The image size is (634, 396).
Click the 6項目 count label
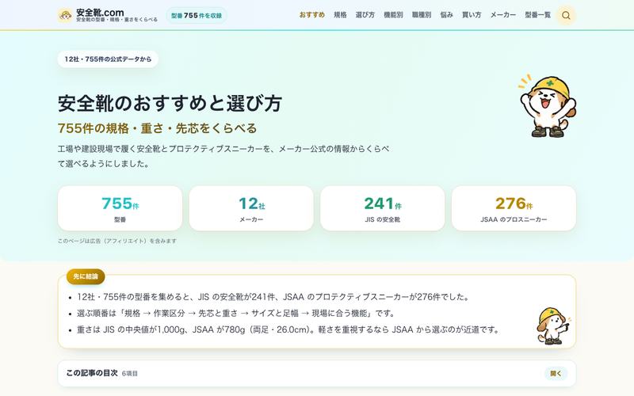130,374
